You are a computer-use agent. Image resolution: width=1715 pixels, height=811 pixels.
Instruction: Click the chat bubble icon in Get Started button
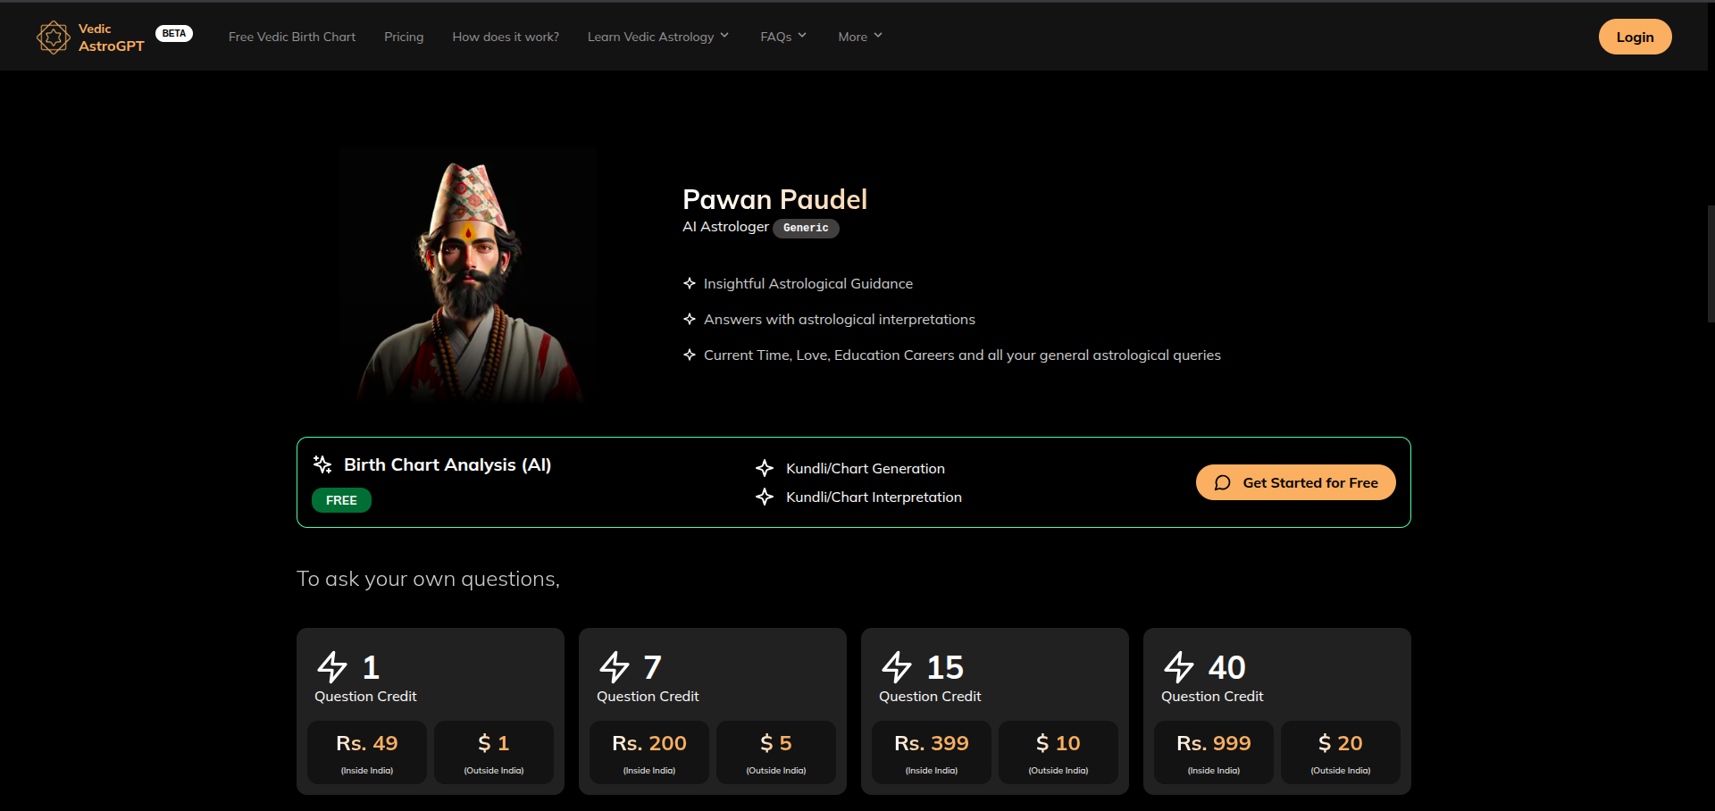(1224, 482)
